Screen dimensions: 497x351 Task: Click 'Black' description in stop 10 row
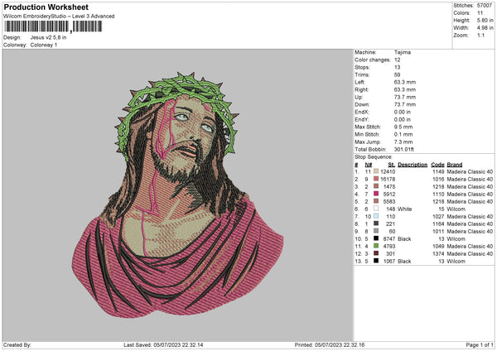pos(404,239)
